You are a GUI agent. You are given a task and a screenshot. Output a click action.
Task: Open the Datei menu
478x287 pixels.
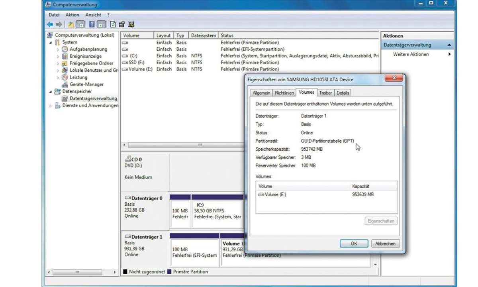54,15
